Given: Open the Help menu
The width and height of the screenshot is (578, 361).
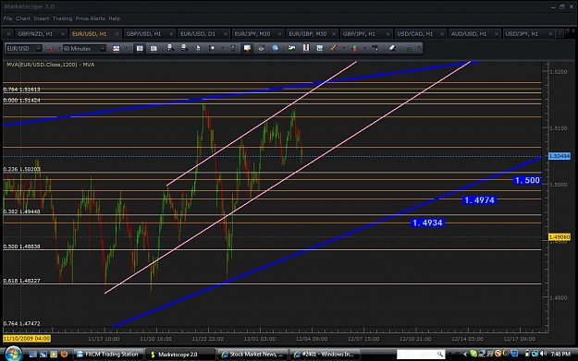Looking at the screenshot, I should pyautogui.click(x=115, y=18).
